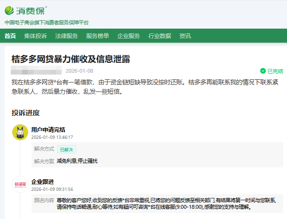Open 企业服务 navigation item

[x=128, y=36]
